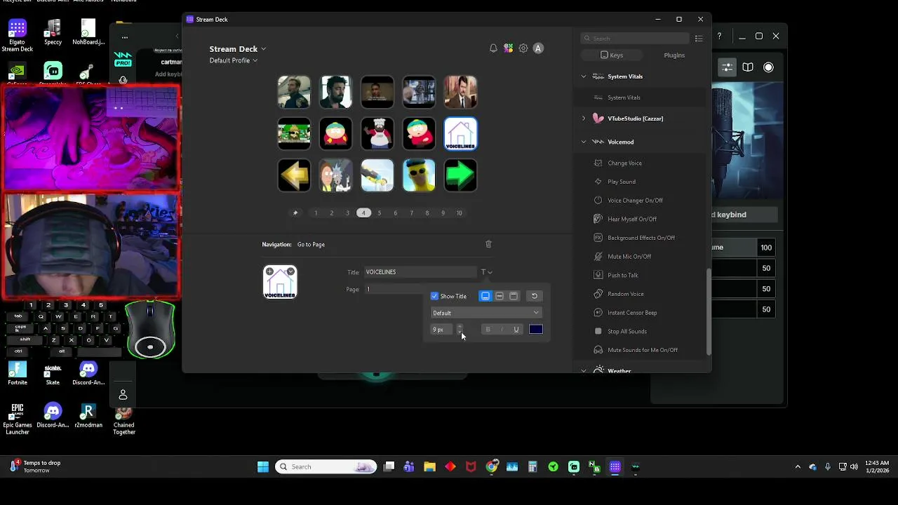
Task: Collapse the Voicemod group
Action: (x=584, y=142)
